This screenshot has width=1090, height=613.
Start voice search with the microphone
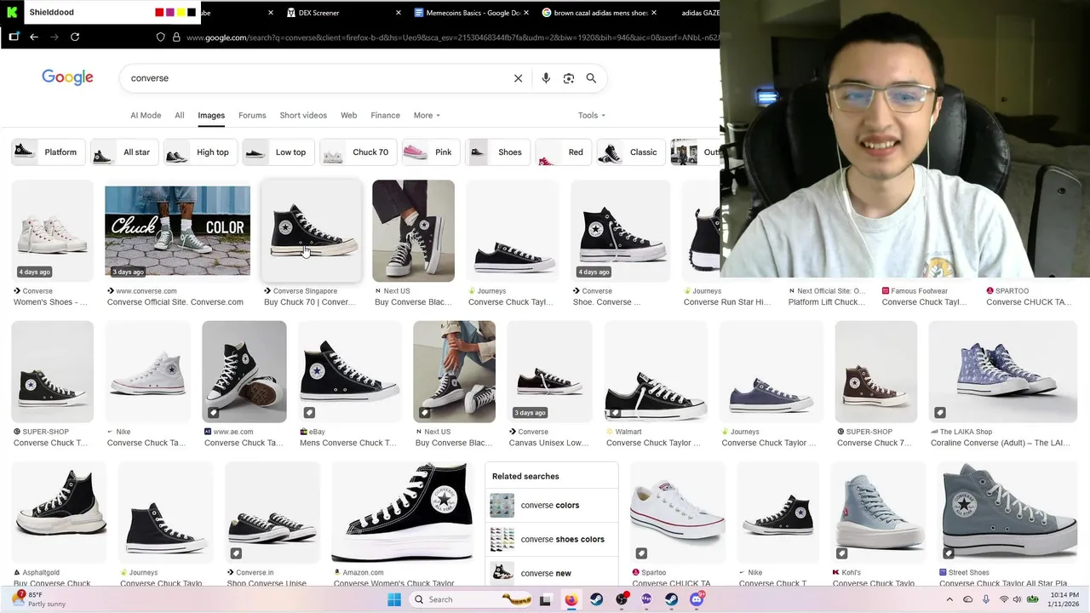tap(546, 78)
